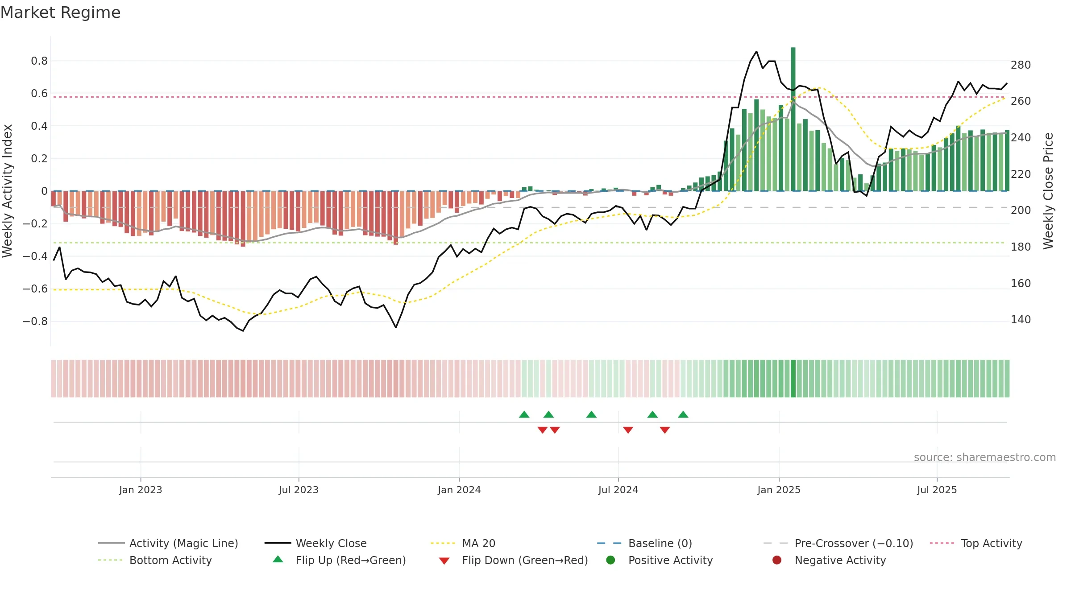Click the Weekly Activity Index axis title

pos(7,191)
